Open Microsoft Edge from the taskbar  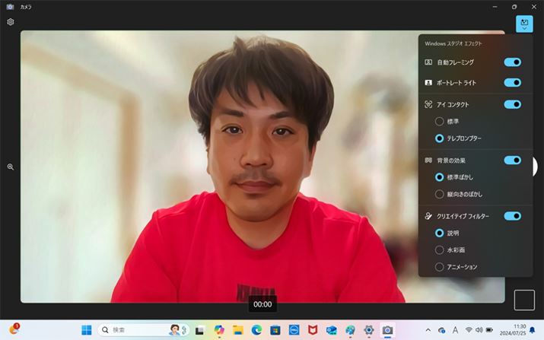tap(256, 330)
